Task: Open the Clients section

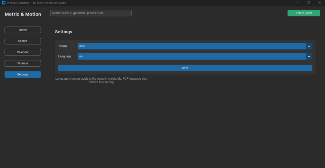Action: (x=23, y=41)
